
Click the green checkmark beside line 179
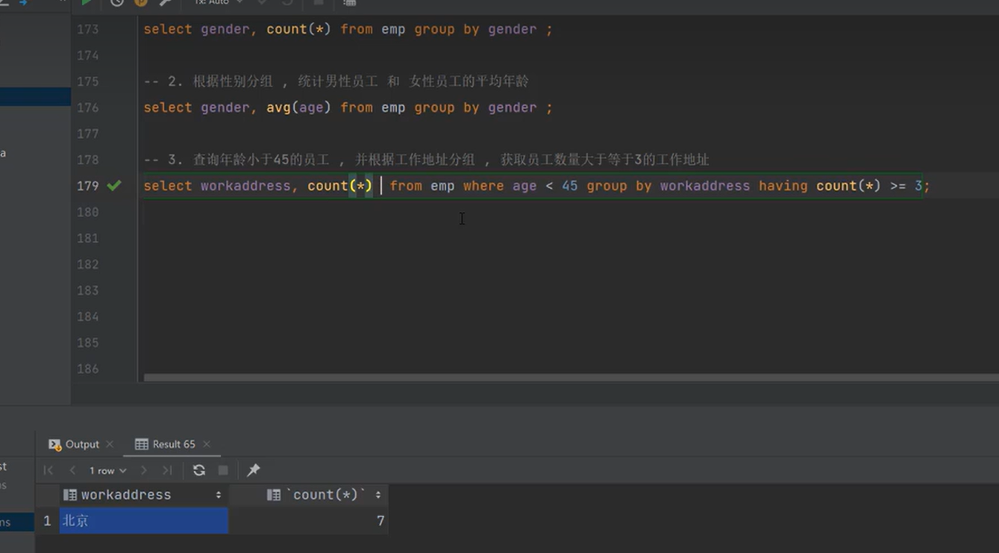click(114, 185)
